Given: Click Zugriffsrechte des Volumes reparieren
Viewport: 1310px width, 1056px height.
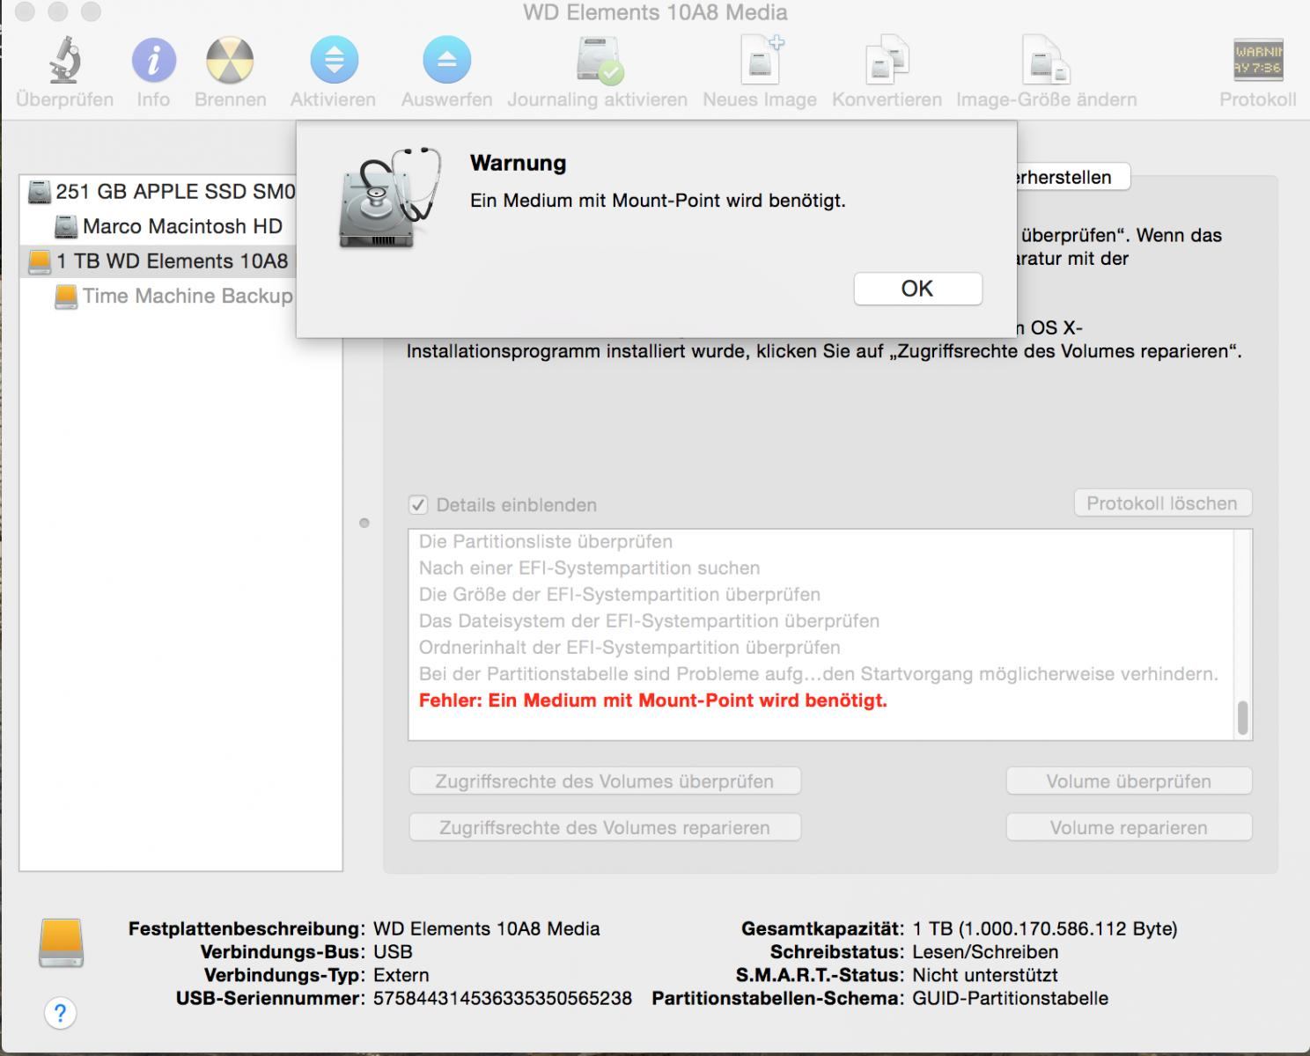Looking at the screenshot, I should point(605,827).
